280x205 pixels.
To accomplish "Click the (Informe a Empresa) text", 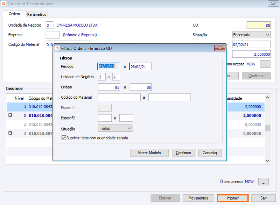I will (x=80, y=35).
